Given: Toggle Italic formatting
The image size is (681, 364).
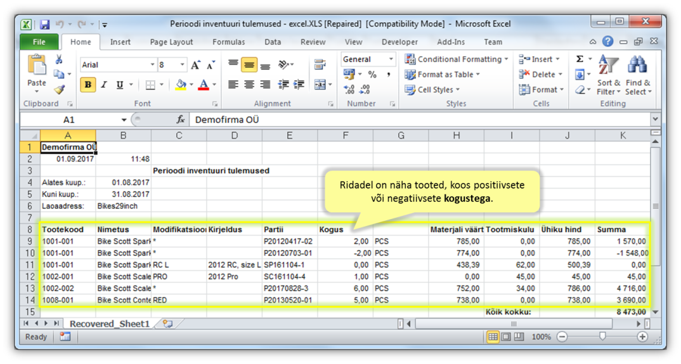Looking at the screenshot, I should (x=104, y=85).
